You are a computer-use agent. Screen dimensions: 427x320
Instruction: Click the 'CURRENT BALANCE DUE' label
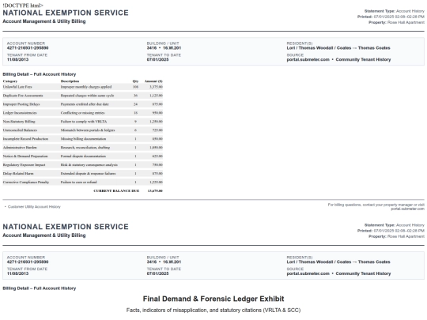(x=116, y=190)
